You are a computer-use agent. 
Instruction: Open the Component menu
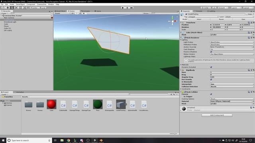point(31,4)
